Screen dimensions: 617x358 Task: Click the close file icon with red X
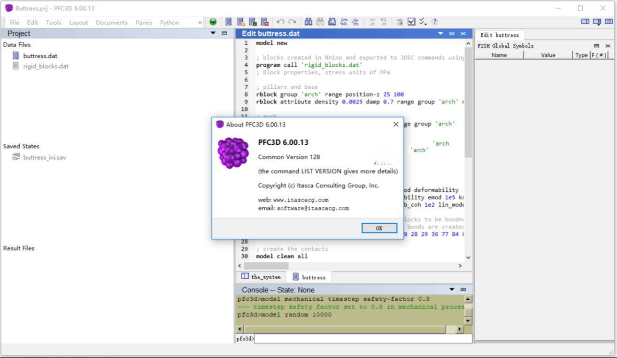point(264,22)
